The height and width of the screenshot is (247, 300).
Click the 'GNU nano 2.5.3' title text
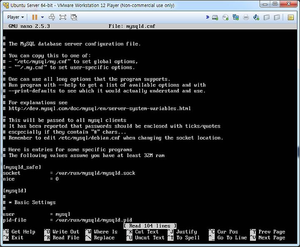coord(29,26)
